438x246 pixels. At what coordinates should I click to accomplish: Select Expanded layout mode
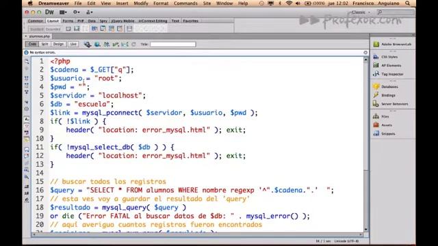coord(53,29)
